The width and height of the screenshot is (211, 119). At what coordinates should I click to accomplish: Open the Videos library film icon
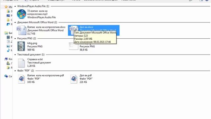pos(8,37)
